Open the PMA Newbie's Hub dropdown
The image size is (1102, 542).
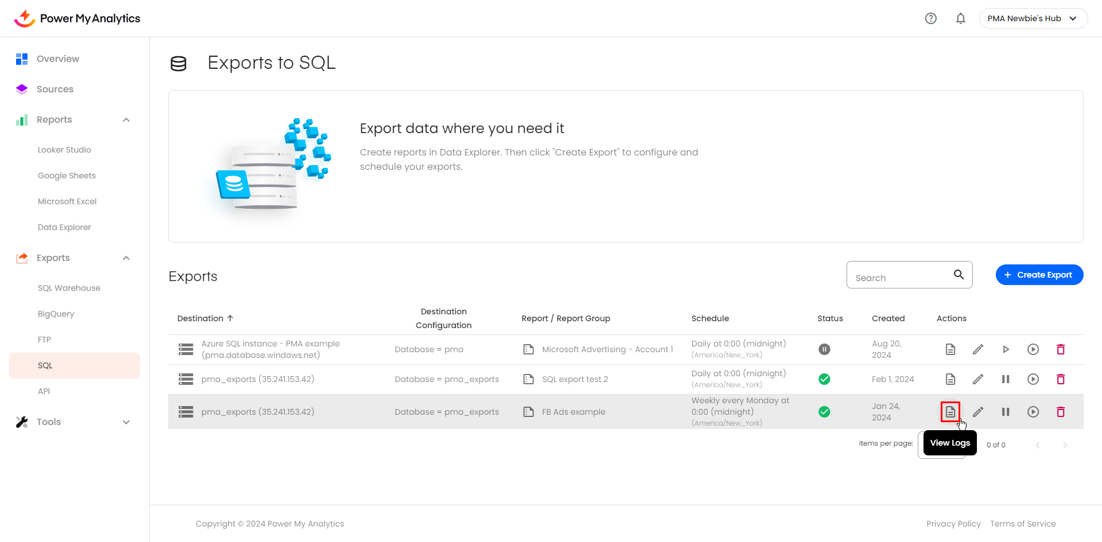[1033, 18]
